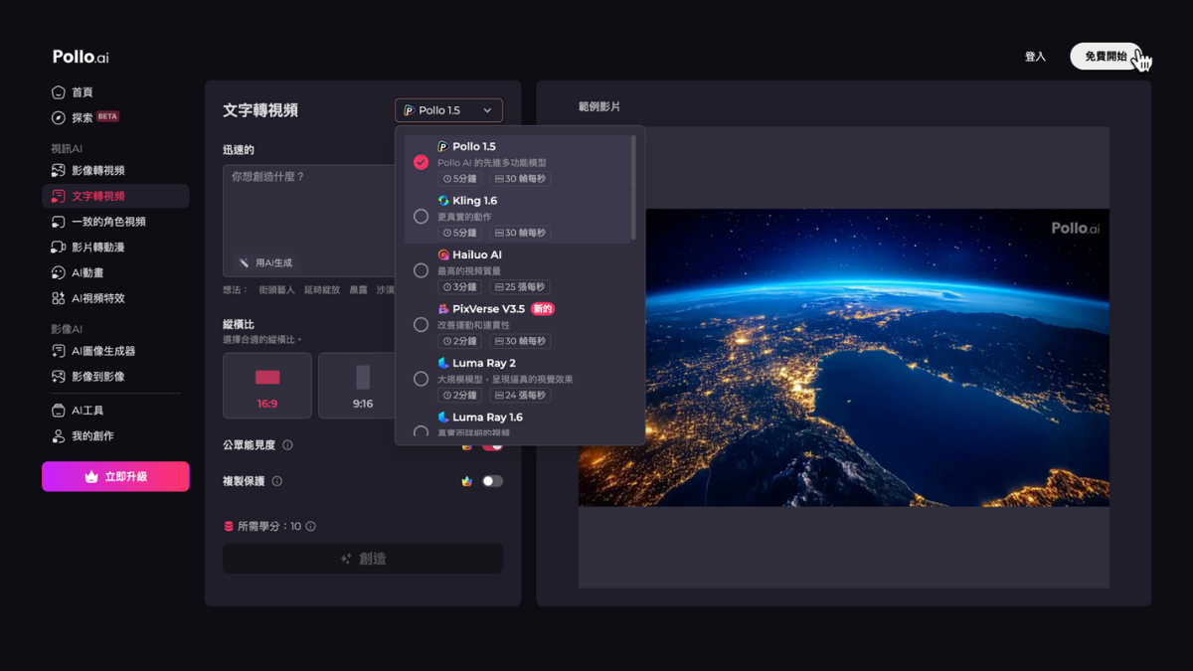1193x671 pixels.
Task: Click the Home (首頁) icon in sidebar
Action: pyautogui.click(x=58, y=92)
